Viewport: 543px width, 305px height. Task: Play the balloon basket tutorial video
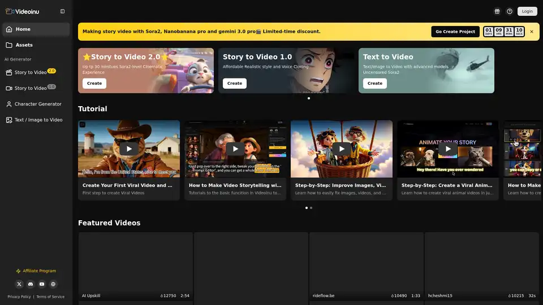tap(341, 149)
